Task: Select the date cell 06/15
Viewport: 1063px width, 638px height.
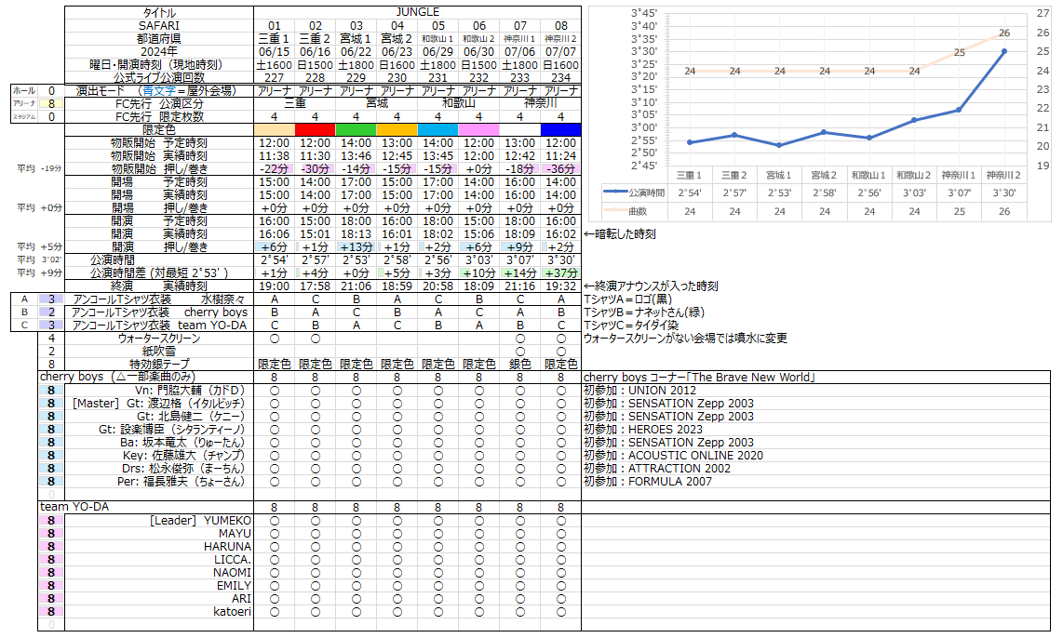Action: 275,51
